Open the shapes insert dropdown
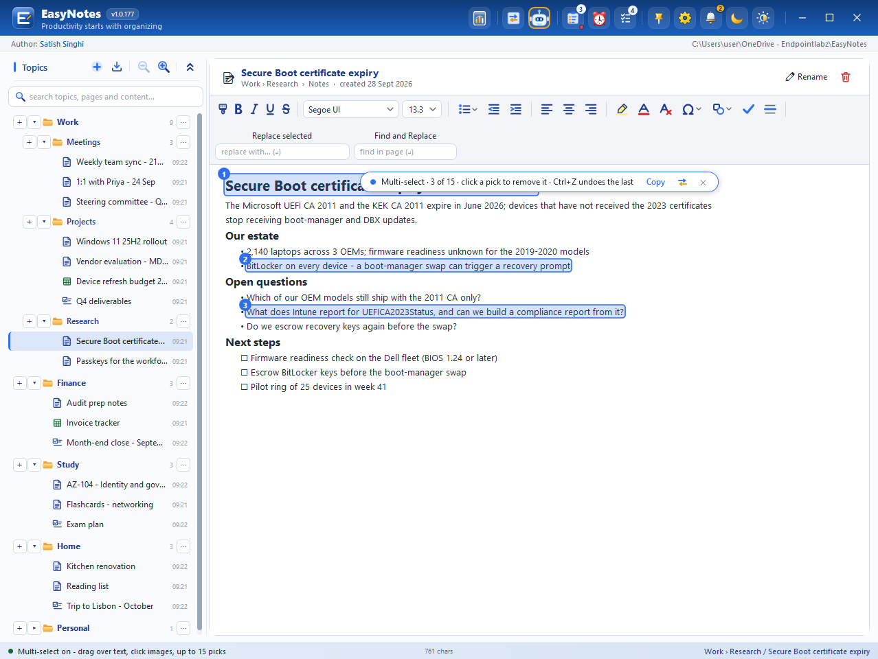Screen dimensions: 878x659 pos(722,109)
